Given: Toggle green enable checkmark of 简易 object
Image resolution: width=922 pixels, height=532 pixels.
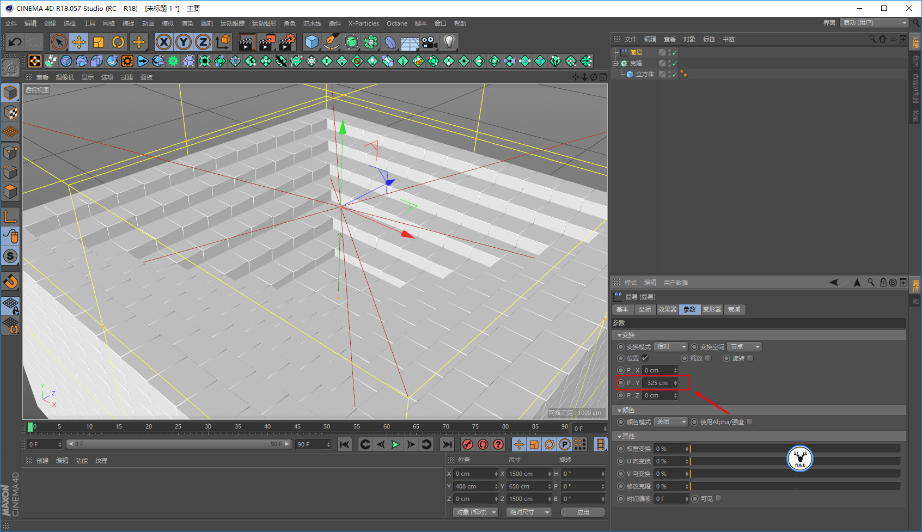Looking at the screenshot, I should pos(674,52).
